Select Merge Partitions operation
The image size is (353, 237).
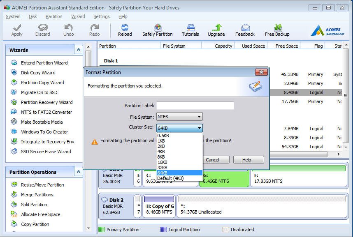pos(32,195)
